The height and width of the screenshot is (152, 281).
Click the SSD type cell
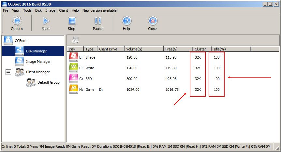(x=89, y=79)
